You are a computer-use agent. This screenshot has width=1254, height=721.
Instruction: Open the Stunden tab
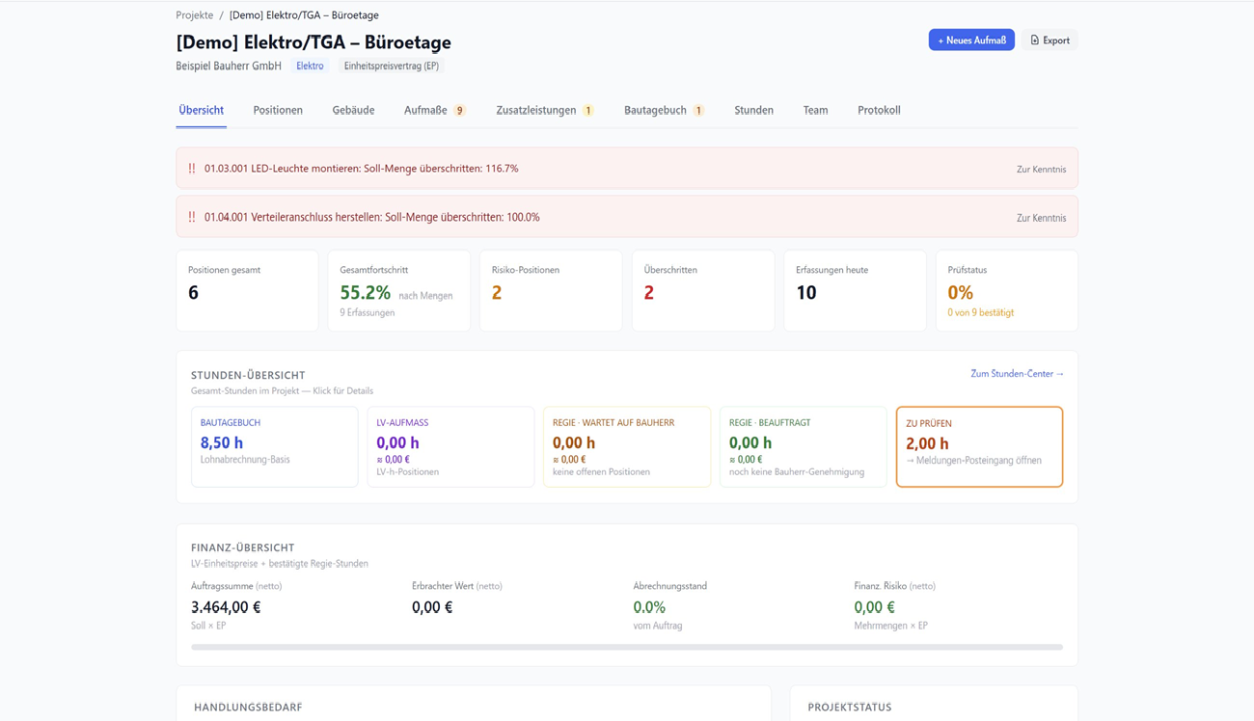pyautogui.click(x=753, y=111)
